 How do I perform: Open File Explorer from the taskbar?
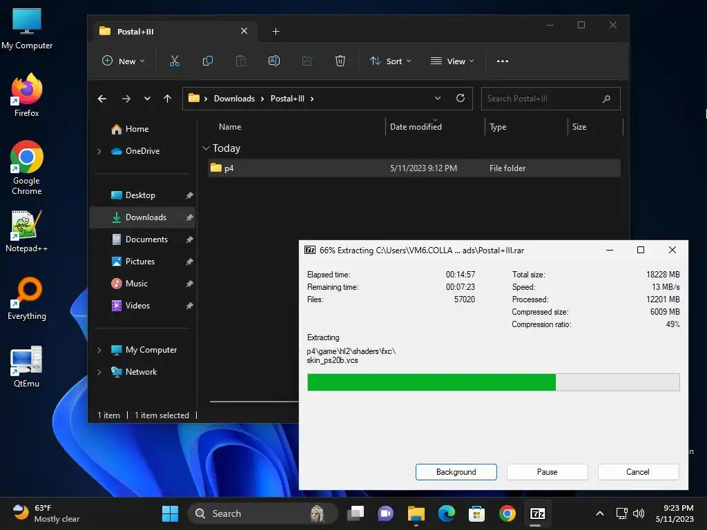416,513
